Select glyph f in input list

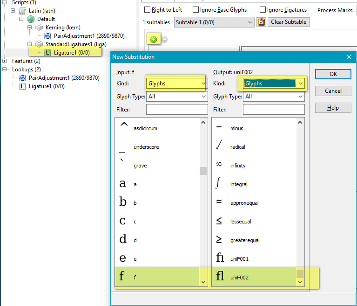[157, 277]
